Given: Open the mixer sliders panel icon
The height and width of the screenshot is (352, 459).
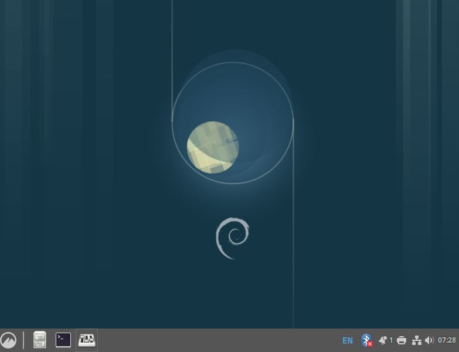Looking at the screenshot, I should pos(87,340).
